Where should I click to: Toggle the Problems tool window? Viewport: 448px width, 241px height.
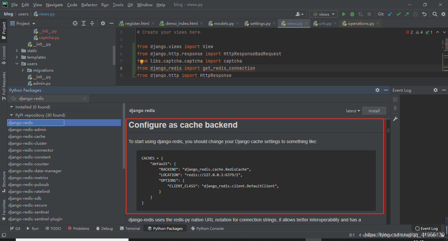(78, 229)
